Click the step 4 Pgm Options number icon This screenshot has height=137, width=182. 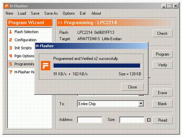11,56
